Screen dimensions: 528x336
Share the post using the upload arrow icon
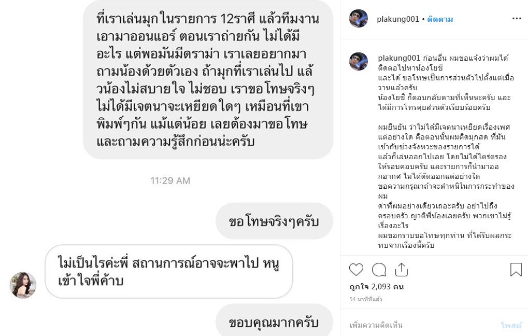[x=402, y=270]
